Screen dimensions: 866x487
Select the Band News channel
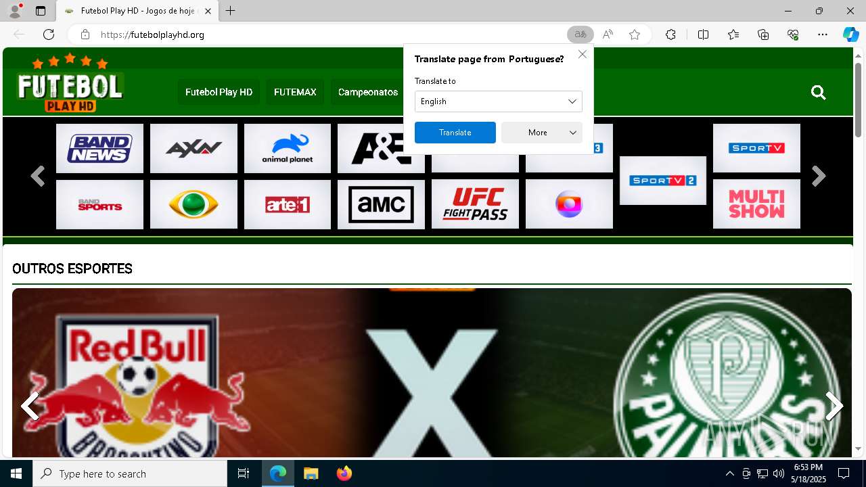coord(99,148)
